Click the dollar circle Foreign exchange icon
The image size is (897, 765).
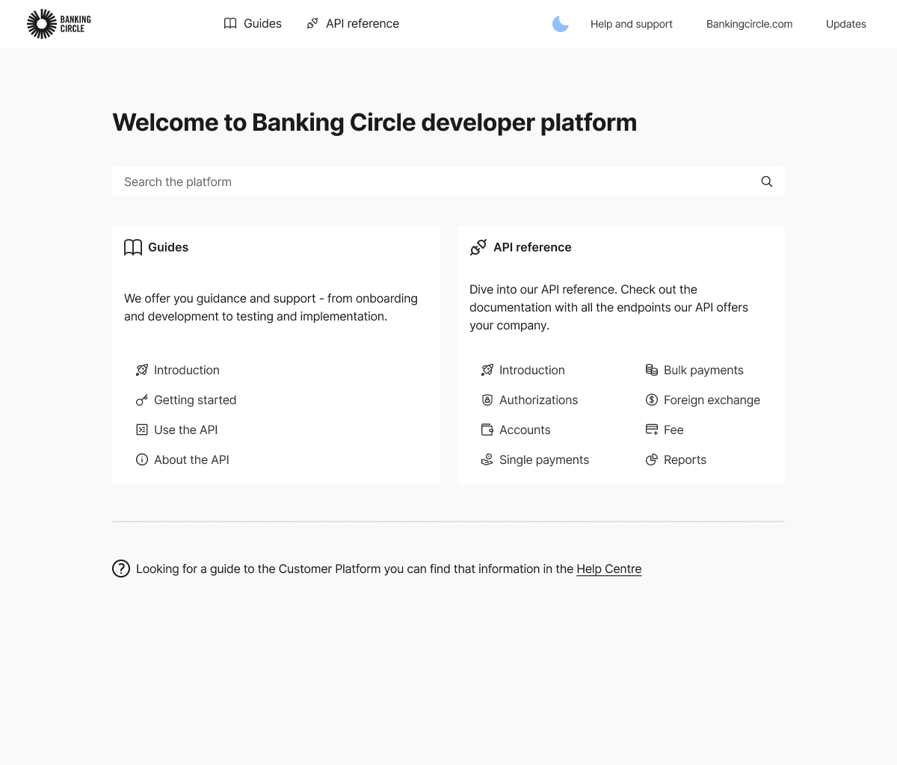pos(652,400)
